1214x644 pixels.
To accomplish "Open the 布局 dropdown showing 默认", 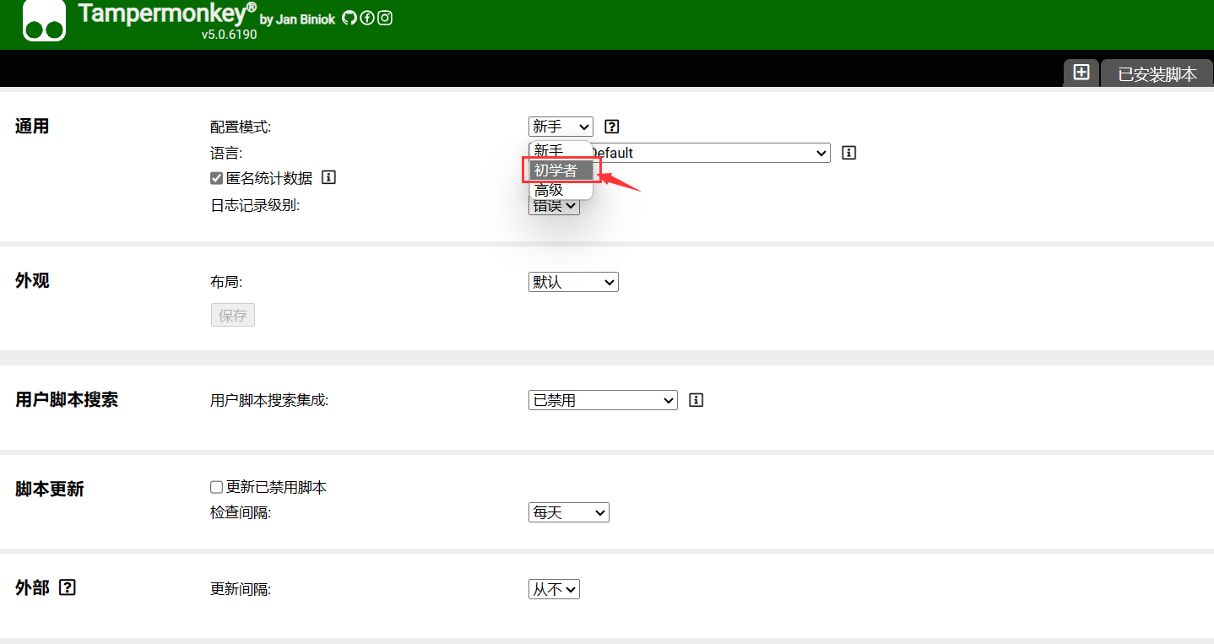I will 573,282.
